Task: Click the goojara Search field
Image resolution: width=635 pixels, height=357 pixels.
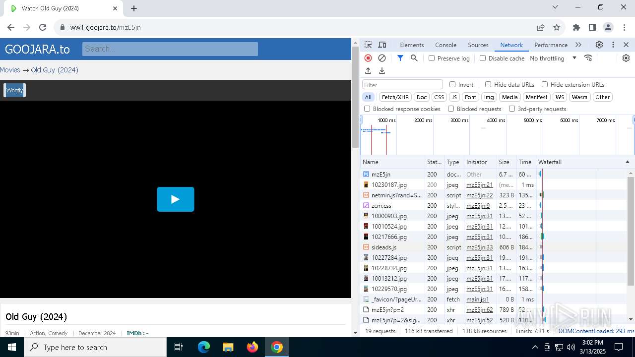Action: pyautogui.click(x=170, y=49)
